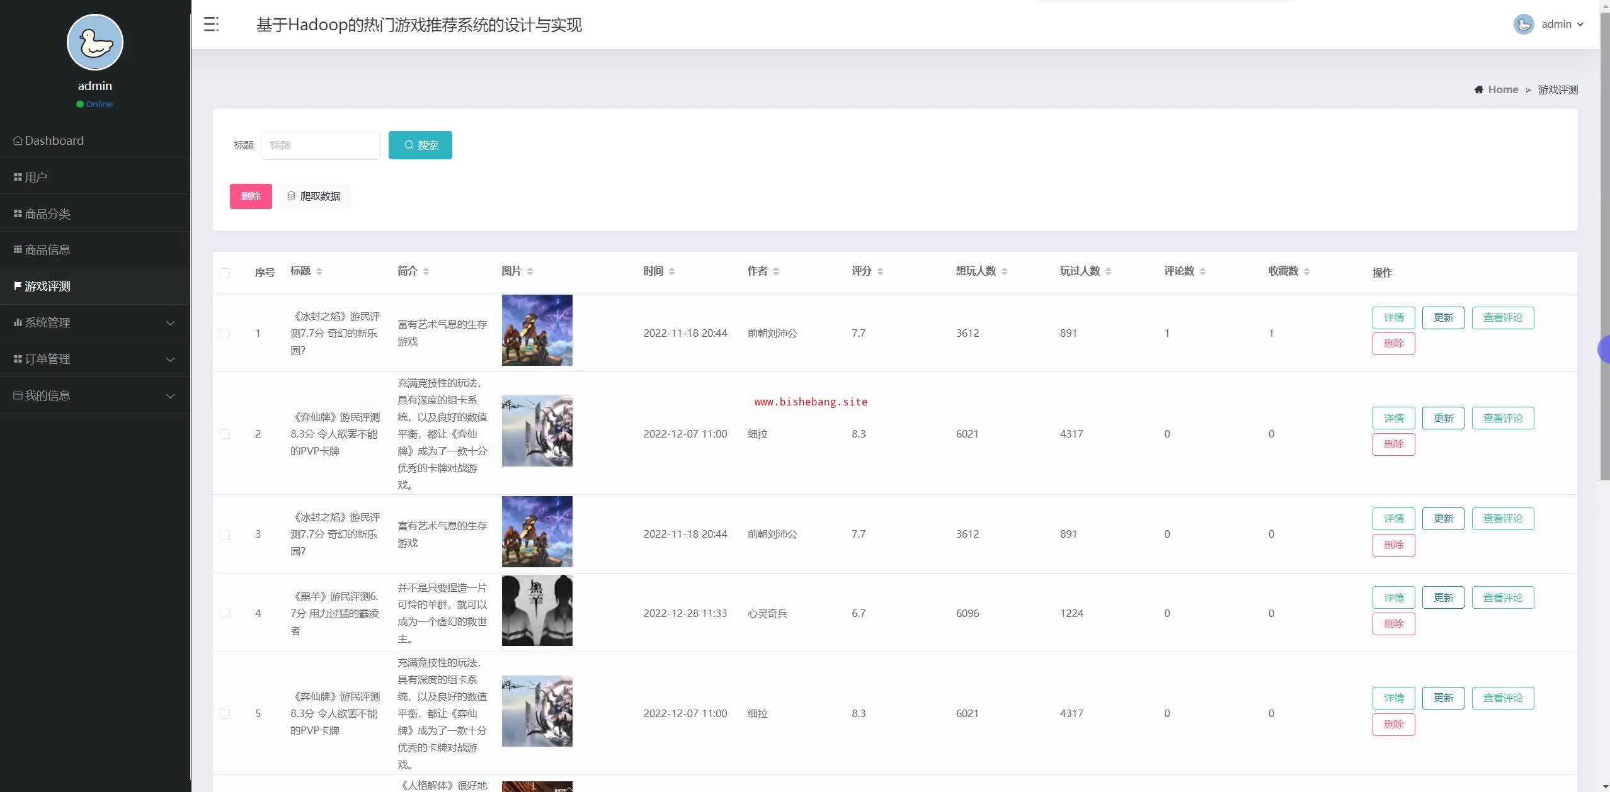This screenshot has width=1610, height=792.
Task: Check the checkbox for row 1
Action: 225,333
